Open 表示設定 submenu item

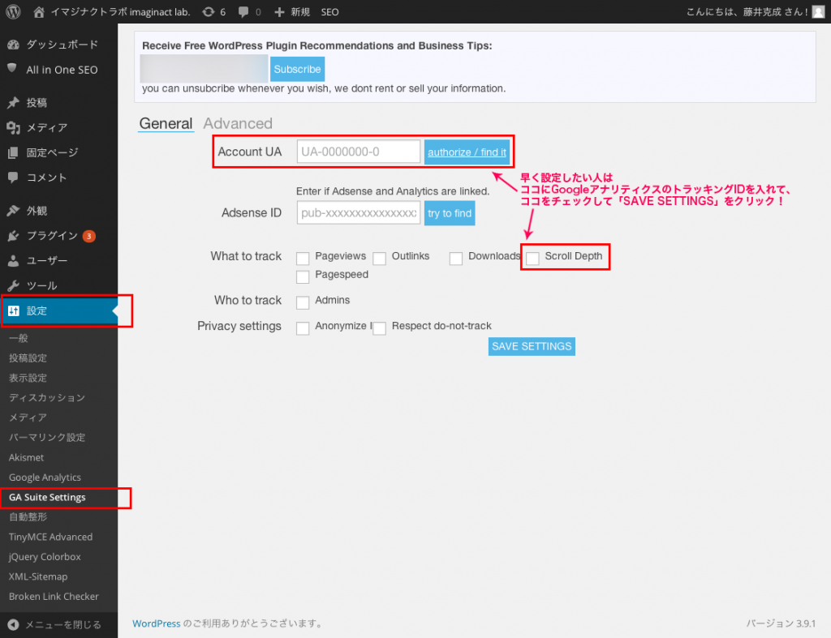[28, 378]
